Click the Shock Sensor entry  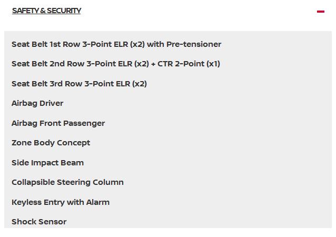coord(39,222)
